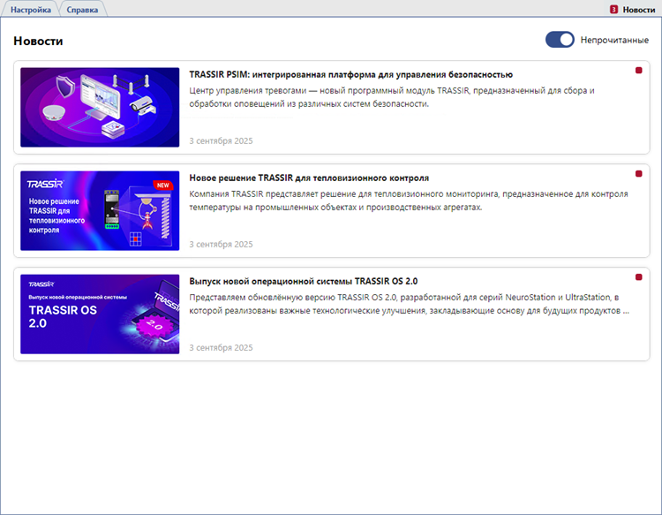This screenshot has width=662, height=515.
Task: Open headline TRASSIR PSIM: интегрированная платформа
Action: coord(350,74)
